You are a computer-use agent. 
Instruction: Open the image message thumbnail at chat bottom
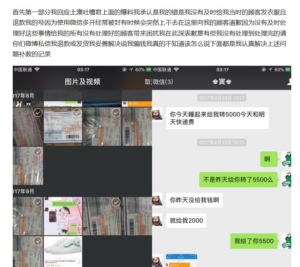[x=181, y=260]
